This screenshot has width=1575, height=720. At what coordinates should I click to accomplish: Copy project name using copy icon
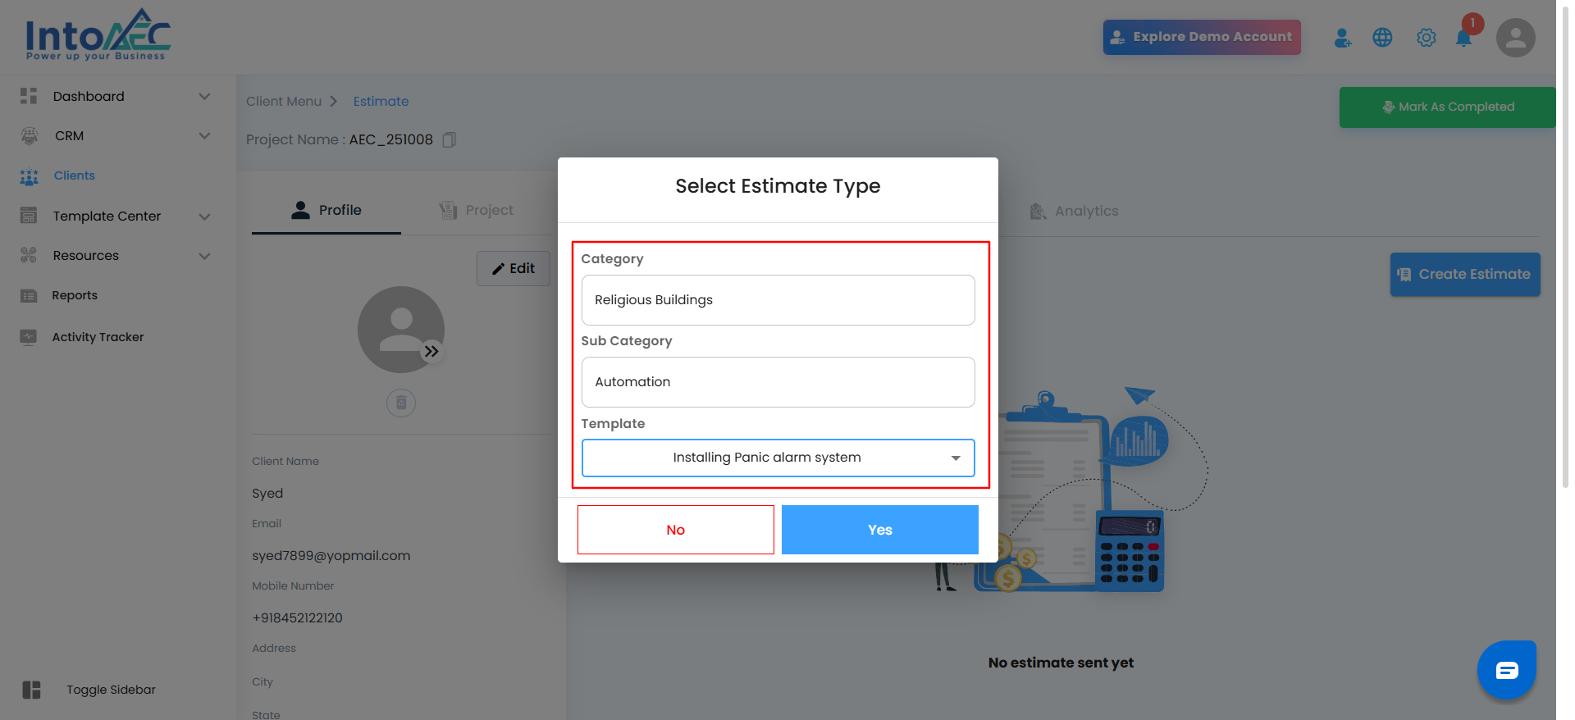449,139
